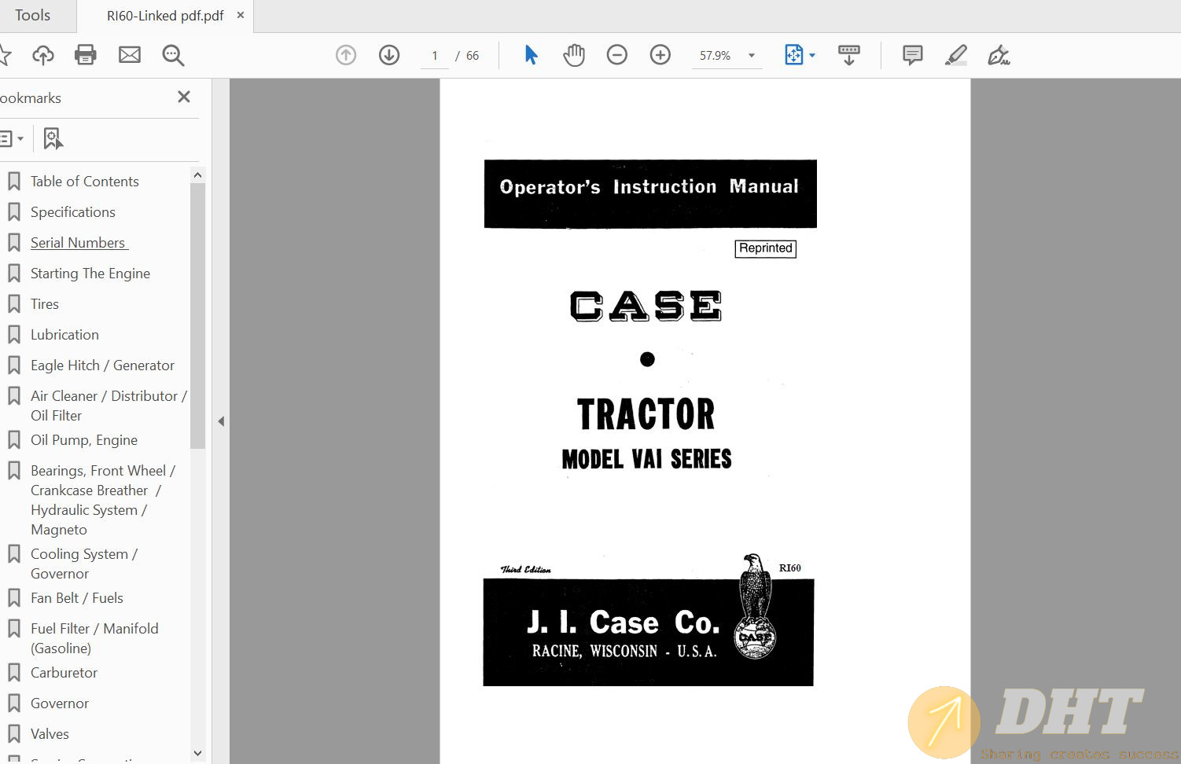Jump to the Valves bookmark
Viewport: 1181px width, 764px height.
point(50,734)
